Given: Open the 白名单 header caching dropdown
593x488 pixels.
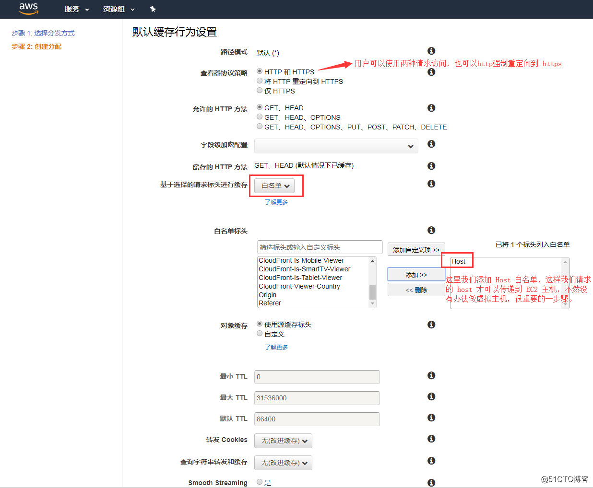Looking at the screenshot, I should [274, 186].
